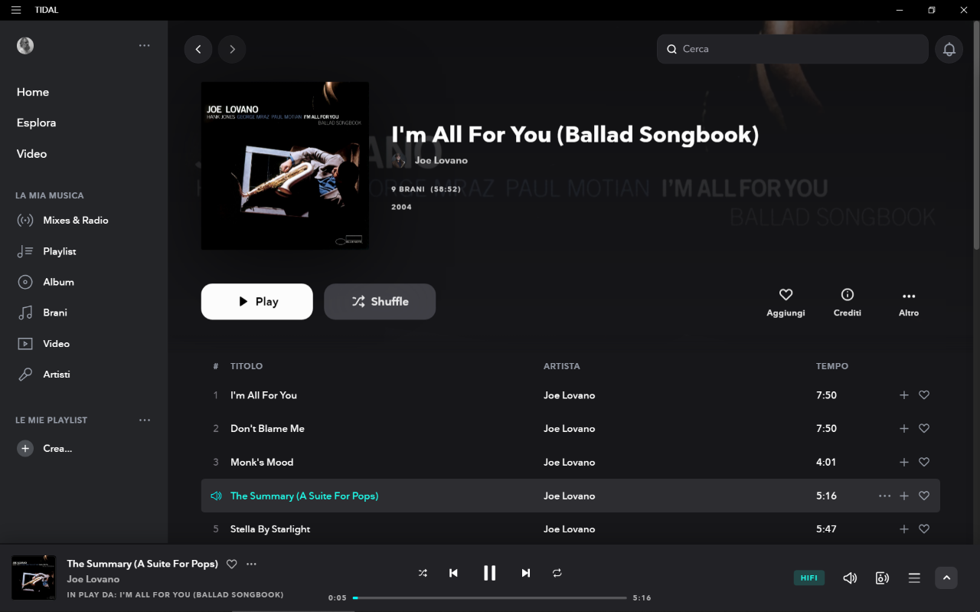The width and height of the screenshot is (980, 612).
Task: Open the Le Mie Playlist options menu
Action: 145,420
